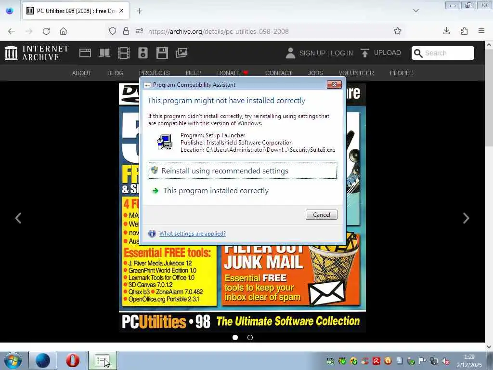
Task: Choose Reinstall using recommended settings
Action: 243,171
